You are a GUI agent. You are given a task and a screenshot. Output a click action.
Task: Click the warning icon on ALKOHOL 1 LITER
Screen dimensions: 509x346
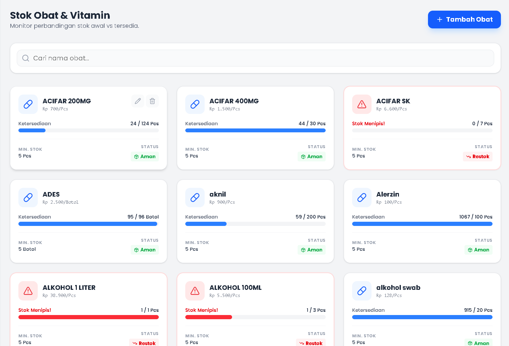(x=28, y=291)
